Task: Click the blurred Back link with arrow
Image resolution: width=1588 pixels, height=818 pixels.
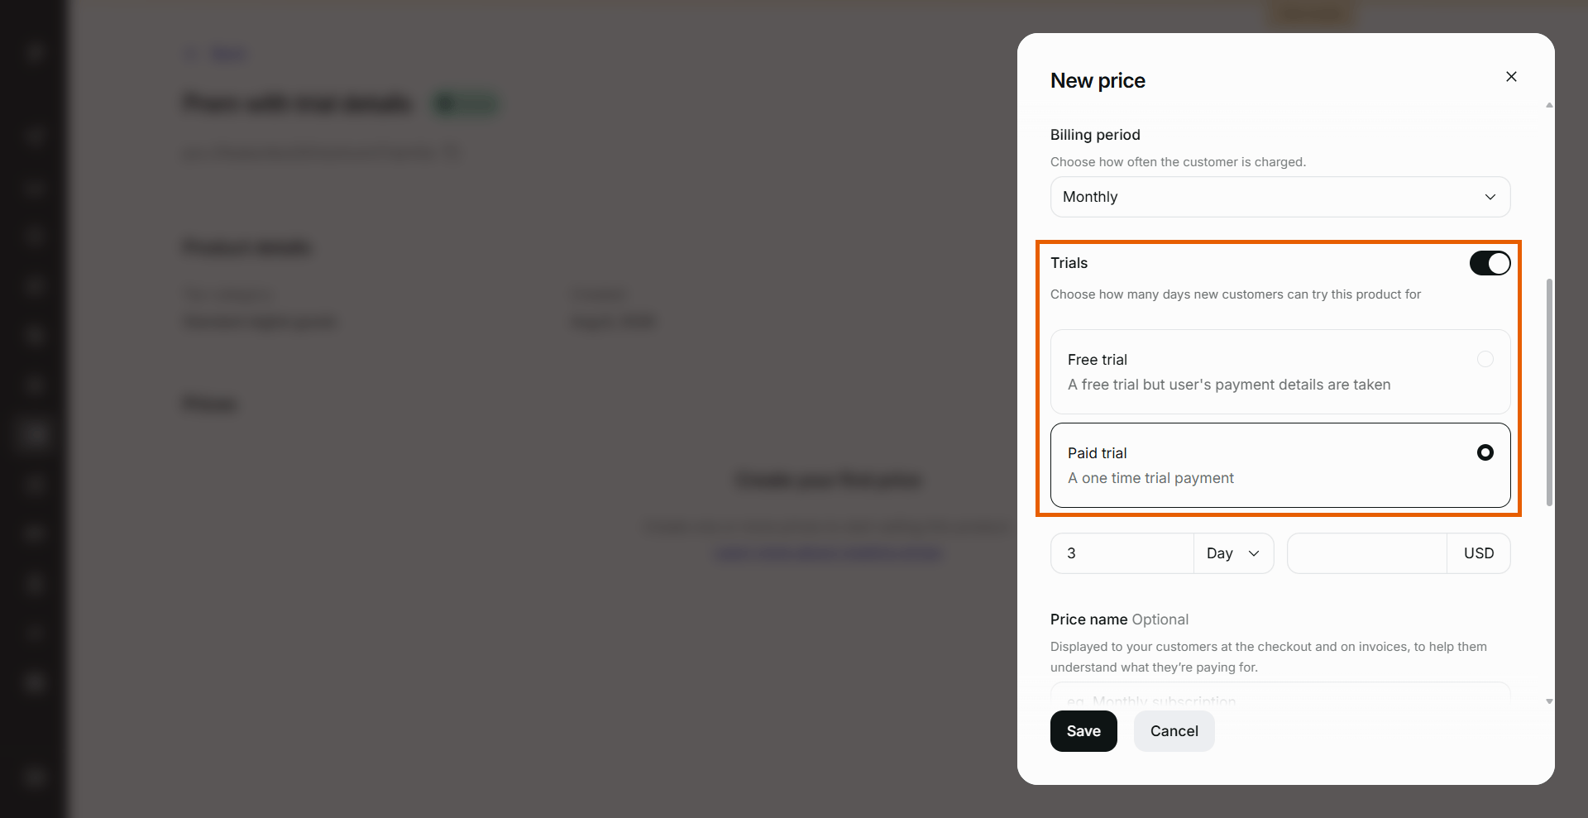Action: [215, 55]
